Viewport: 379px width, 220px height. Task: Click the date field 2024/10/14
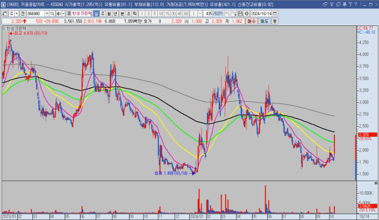261,14
